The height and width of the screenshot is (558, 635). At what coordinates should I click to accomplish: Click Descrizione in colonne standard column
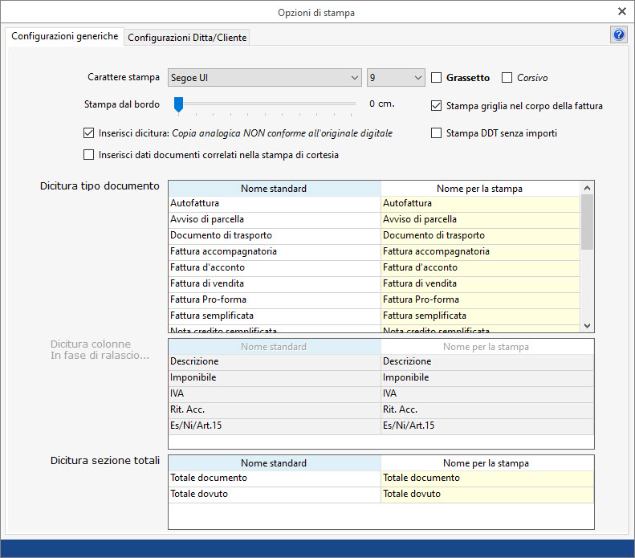[x=275, y=361]
